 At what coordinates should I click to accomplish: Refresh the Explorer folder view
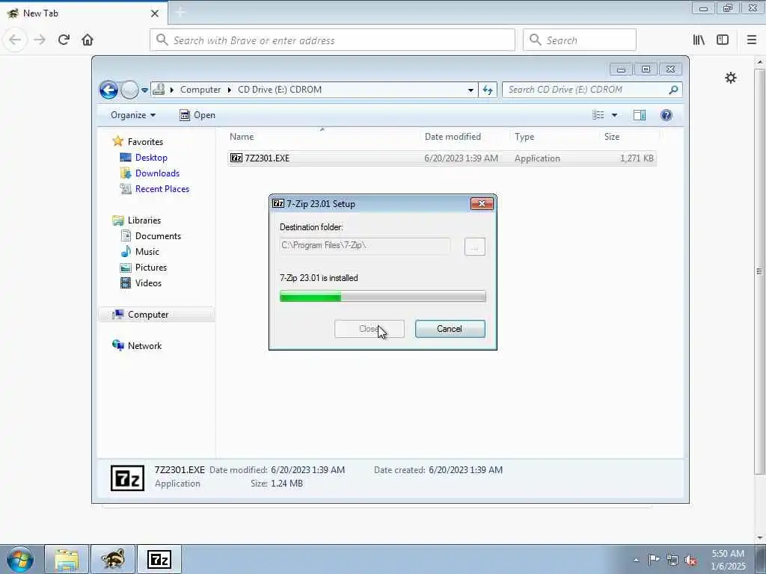click(488, 90)
